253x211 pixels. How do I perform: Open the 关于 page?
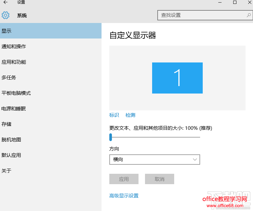[51, 171]
